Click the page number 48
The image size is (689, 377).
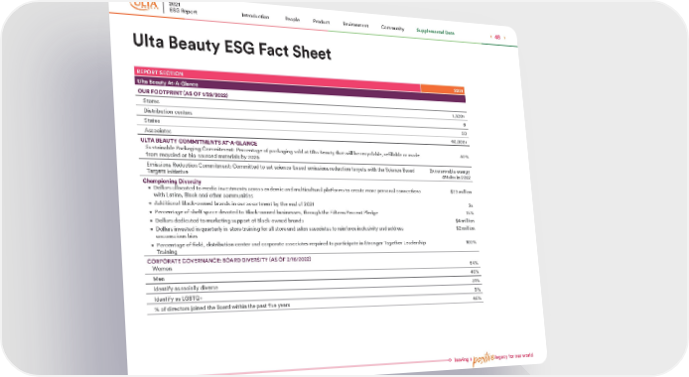(x=497, y=38)
